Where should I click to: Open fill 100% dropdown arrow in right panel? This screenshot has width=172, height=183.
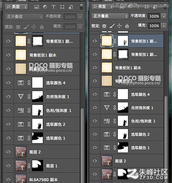164,26
